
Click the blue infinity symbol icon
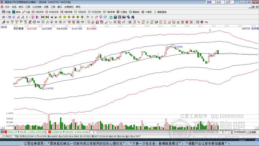click(206, 22)
